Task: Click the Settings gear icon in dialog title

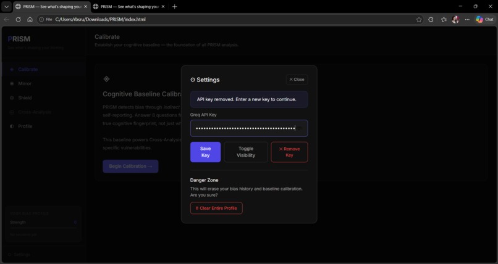Action: [x=193, y=80]
